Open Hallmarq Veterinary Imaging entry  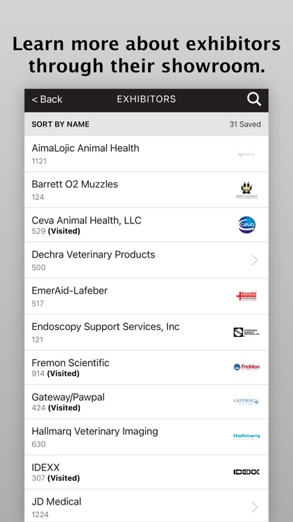pyautogui.click(x=146, y=437)
